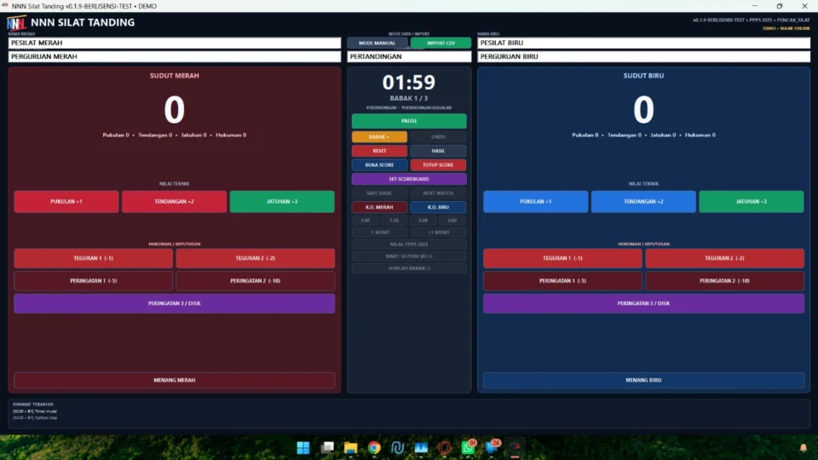Give Teguran 2 (-2) to Merah
Viewport: 818px width, 460px height.
[x=255, y=258]
